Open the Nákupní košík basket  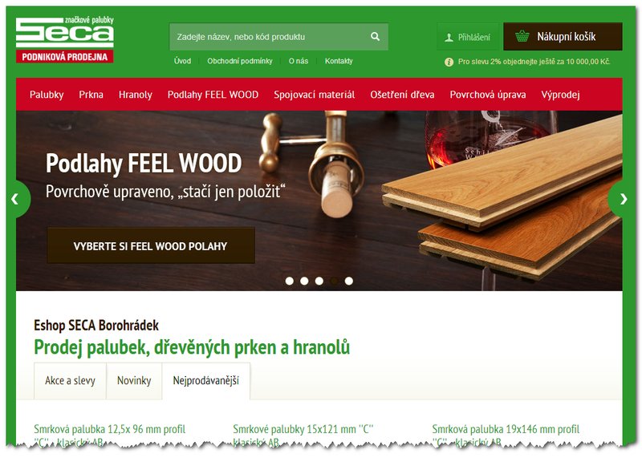[x=563, y=36]
